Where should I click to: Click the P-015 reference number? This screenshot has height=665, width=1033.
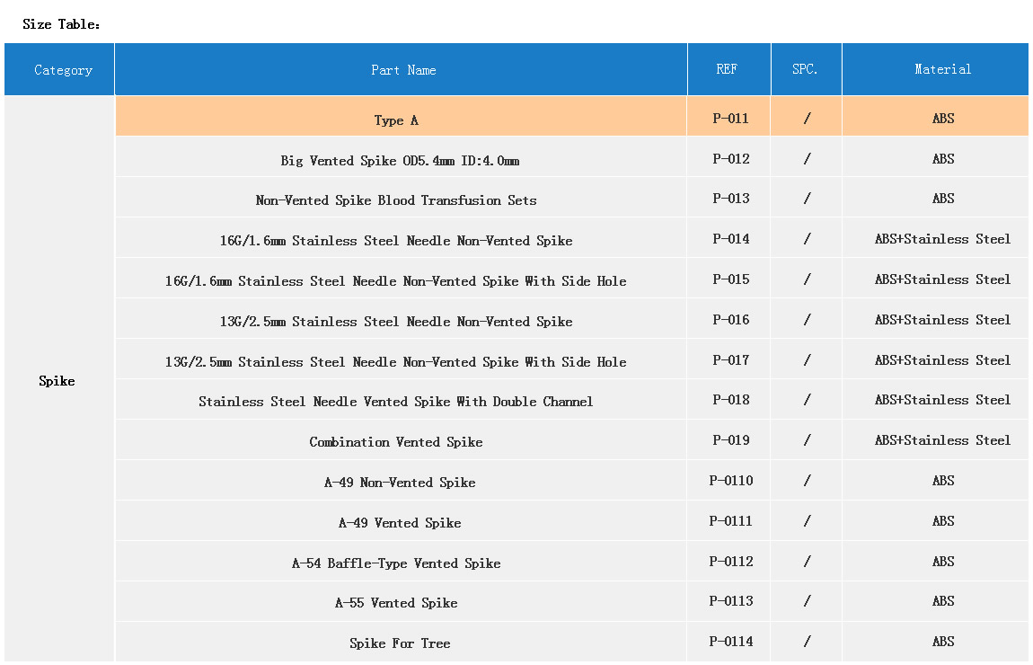730,279
